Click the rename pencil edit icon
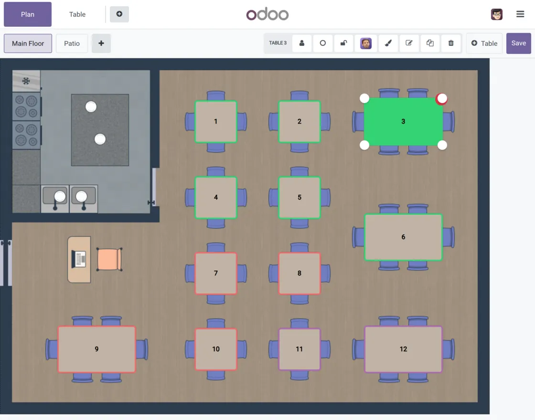Viewport: 535px width, 420px height. 409,43
